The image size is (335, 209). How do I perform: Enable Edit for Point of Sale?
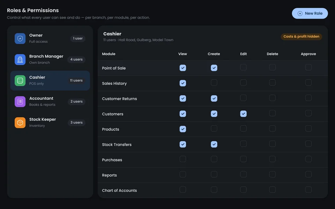point(243,67)
